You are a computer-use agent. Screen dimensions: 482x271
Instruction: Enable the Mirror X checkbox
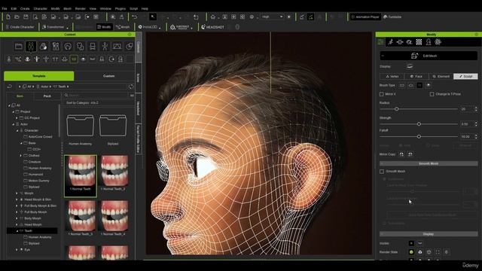382,94
